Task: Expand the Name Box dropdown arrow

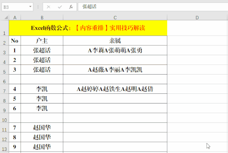Action: click(30, 7)
